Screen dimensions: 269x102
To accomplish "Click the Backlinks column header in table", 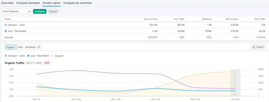I will [x=207, y=19].
